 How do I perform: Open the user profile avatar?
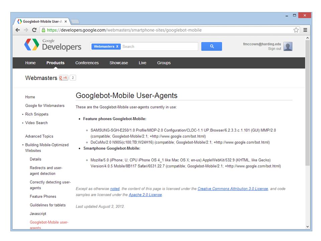point(288,46)
